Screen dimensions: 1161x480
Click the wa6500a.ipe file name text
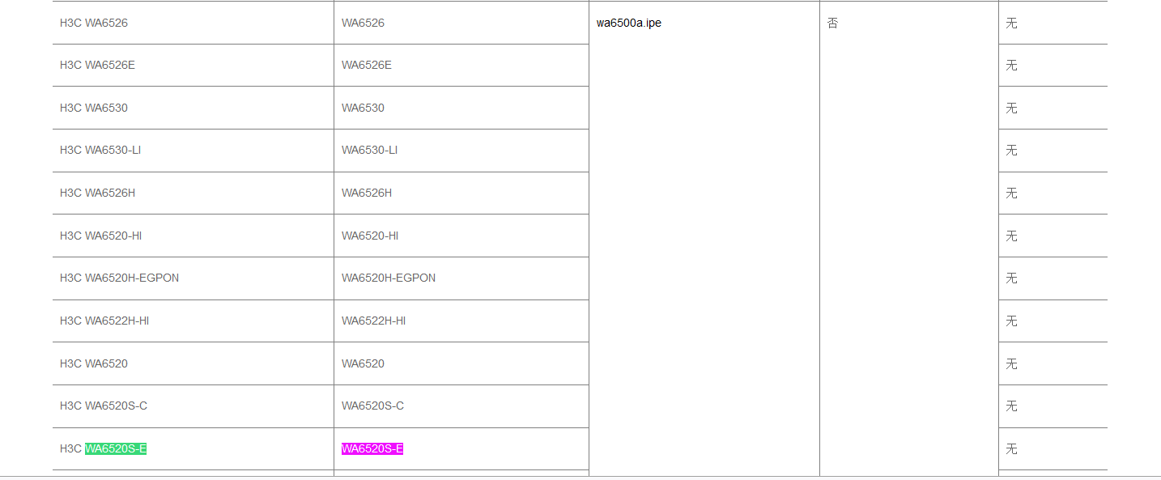[x=629, y=23]
